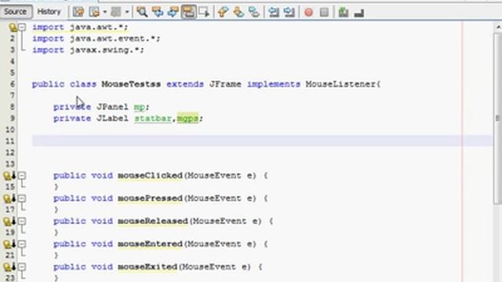
Task: Click the implements keyword on line 6
Action: (274, 84)
